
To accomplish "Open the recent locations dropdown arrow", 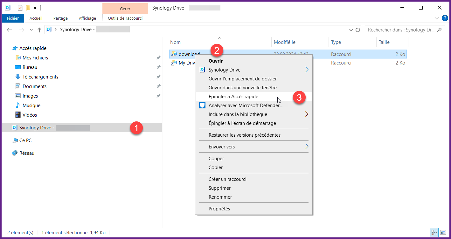I will tap(31, 30).
